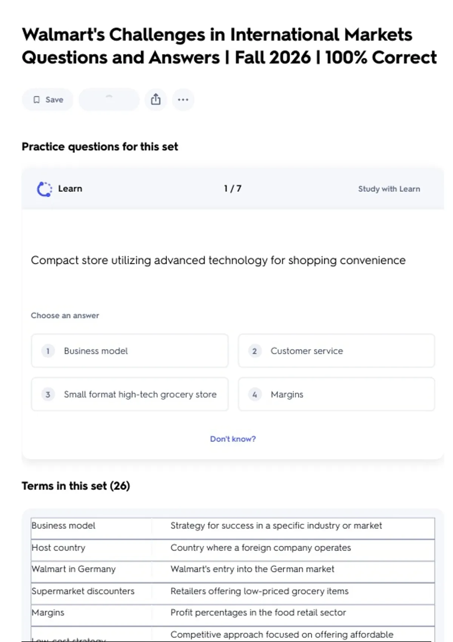Pick "Small format high-tech grocery store" answer
The height and width of the screenshot is (642, 453).
point(129,394)
